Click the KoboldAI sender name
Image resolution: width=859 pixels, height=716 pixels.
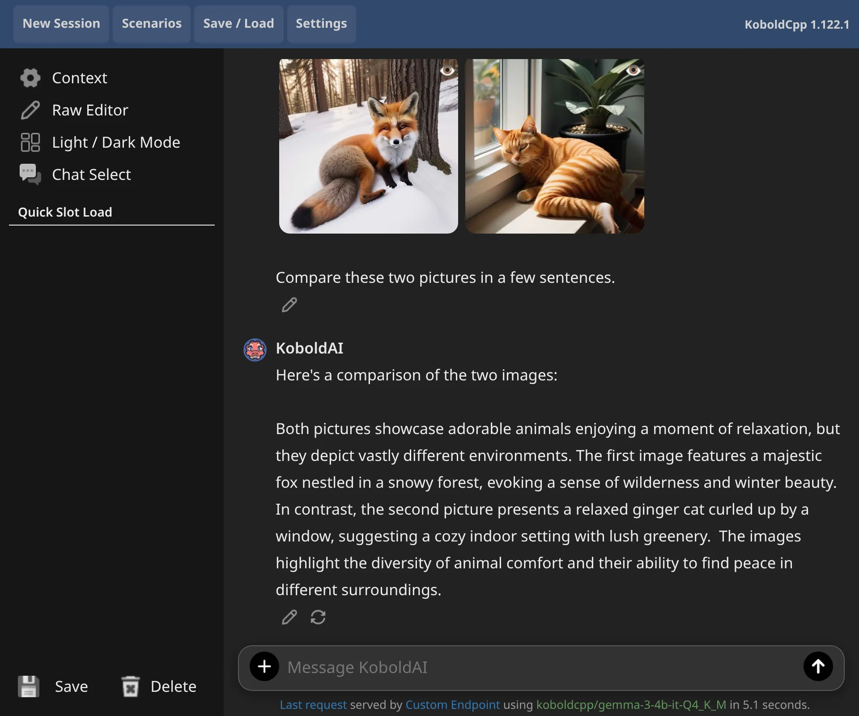pyautogui.click(x=310, y=348)
